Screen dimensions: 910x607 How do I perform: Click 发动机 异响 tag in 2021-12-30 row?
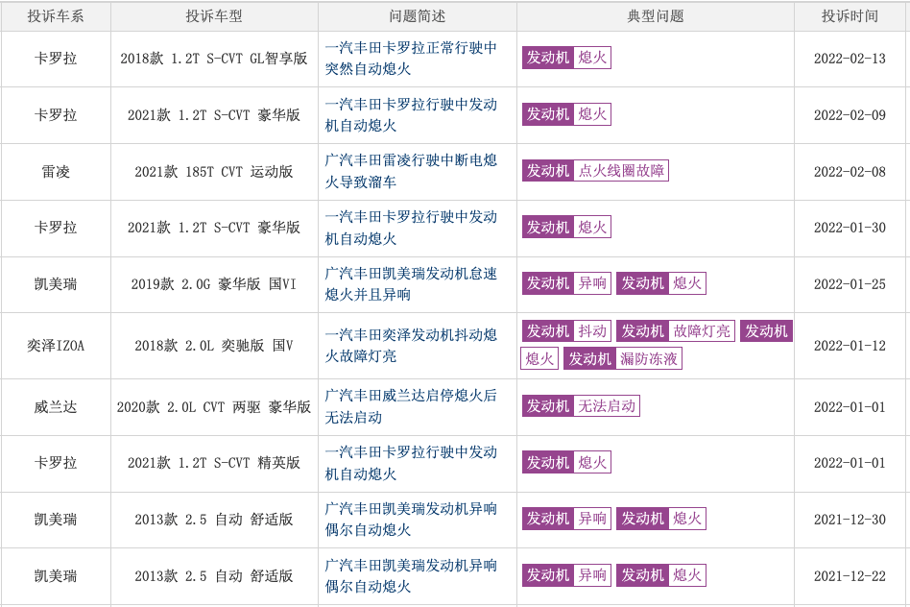(566, 518)
